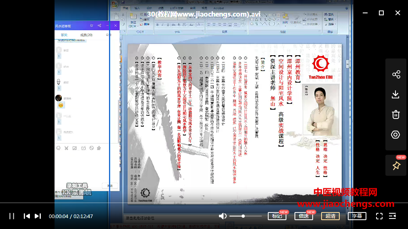This screenshot has height=229, width=408.
Task: Click the video title 30(教程网www.jiaochengs.com).avi
Action: tap(204, 14)
